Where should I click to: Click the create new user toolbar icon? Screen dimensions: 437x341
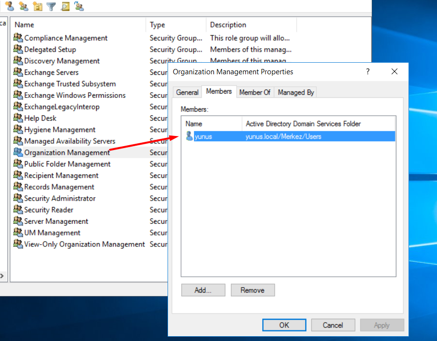point(9,6)
